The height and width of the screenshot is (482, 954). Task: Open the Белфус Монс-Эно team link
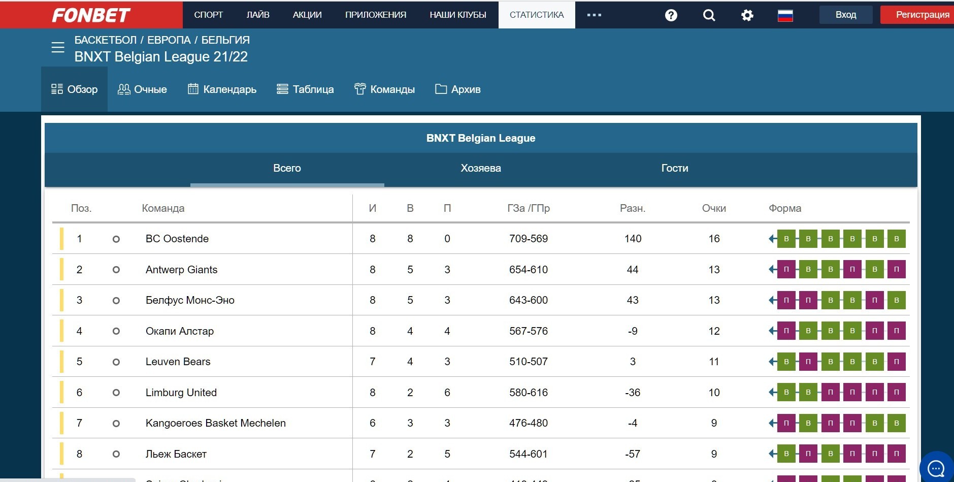coord(190,300)
